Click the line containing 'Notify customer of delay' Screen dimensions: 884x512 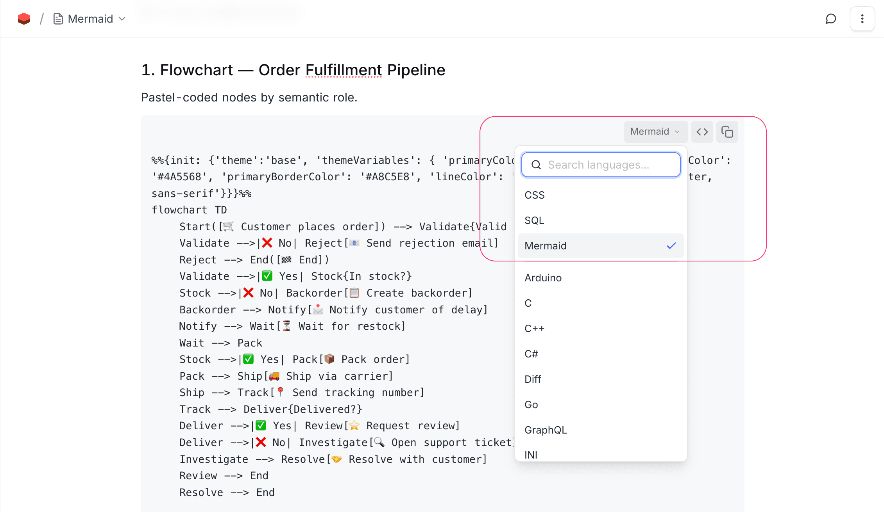pyautogui.click(x=334, y=310)
